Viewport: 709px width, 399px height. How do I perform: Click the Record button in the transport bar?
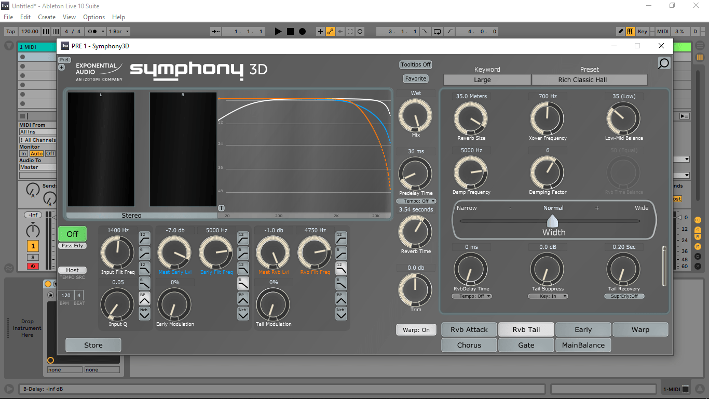(302, 32)
